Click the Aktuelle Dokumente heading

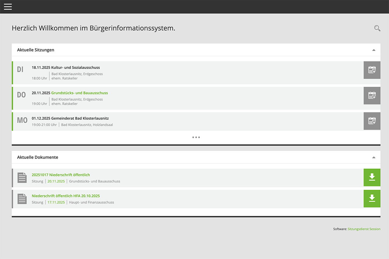(x=38, y=157)
